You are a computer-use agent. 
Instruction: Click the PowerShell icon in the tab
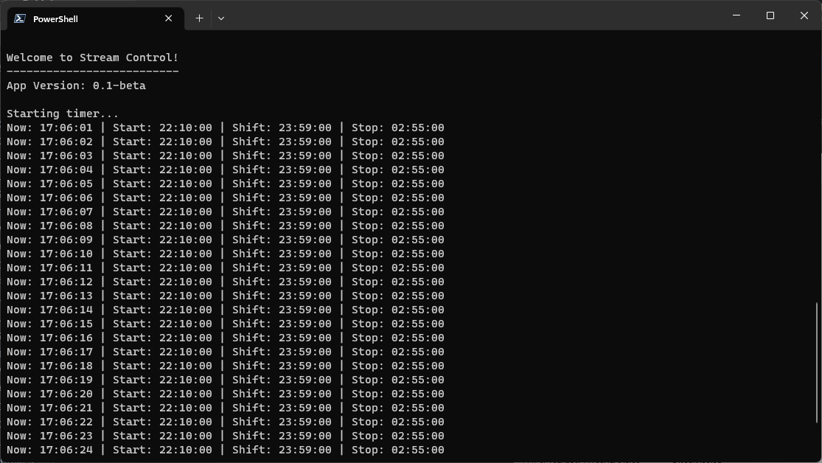click(20, 18)
